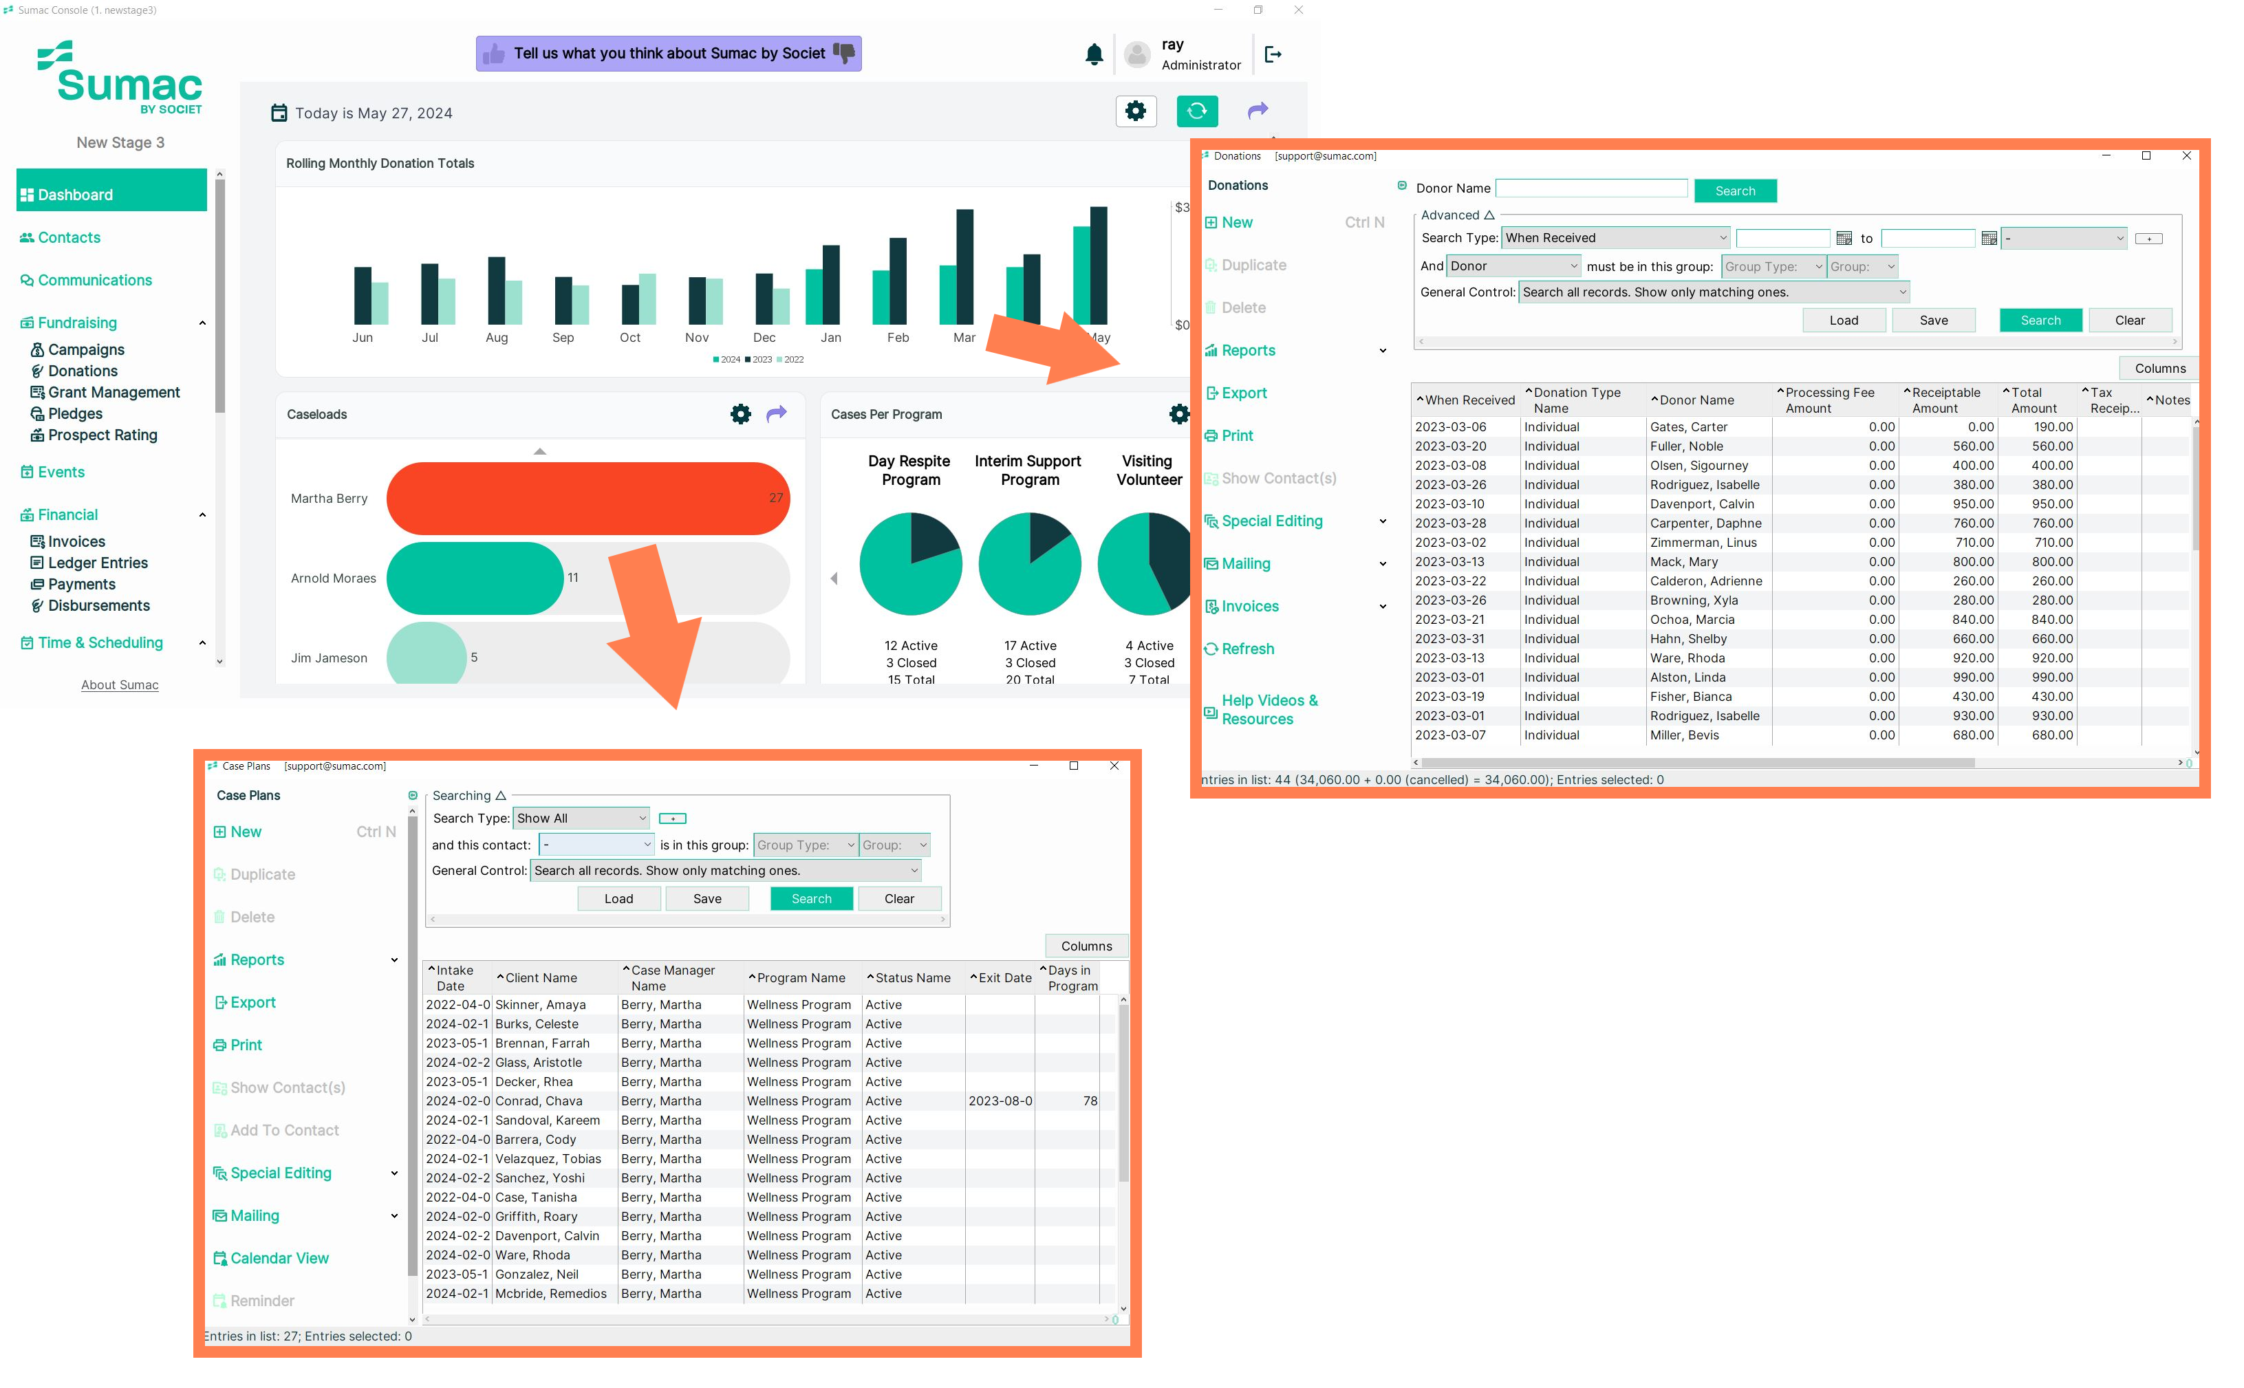Click Columns button in Donations window
This screenshot has height=1388, width=2244.
2159,368
